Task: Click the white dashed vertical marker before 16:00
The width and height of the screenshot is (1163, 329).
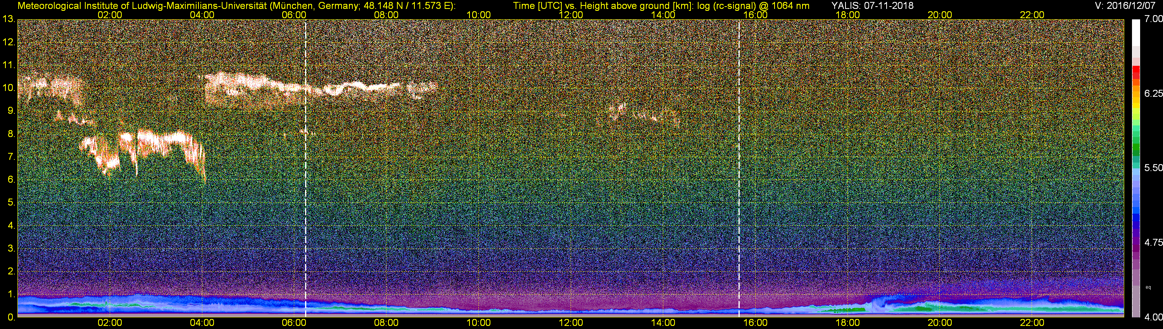Action: 739,168
